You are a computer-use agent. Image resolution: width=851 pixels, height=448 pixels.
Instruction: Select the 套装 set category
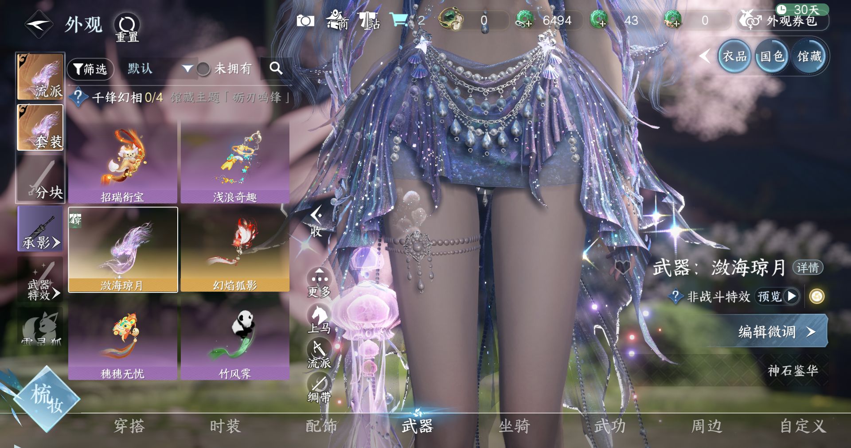click(x=40, y=128)
